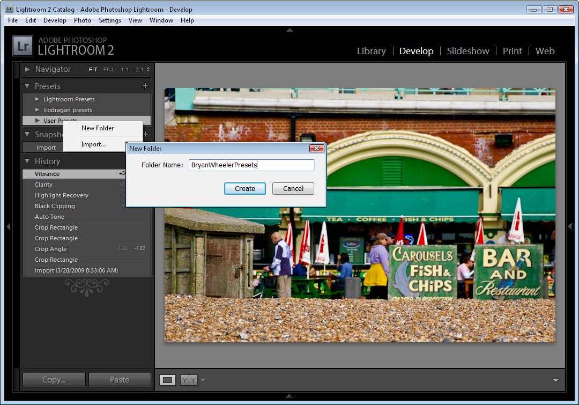Collapse the Presets panel
The width and height of the screenshot is (579, 405).
tap(27, 86)
